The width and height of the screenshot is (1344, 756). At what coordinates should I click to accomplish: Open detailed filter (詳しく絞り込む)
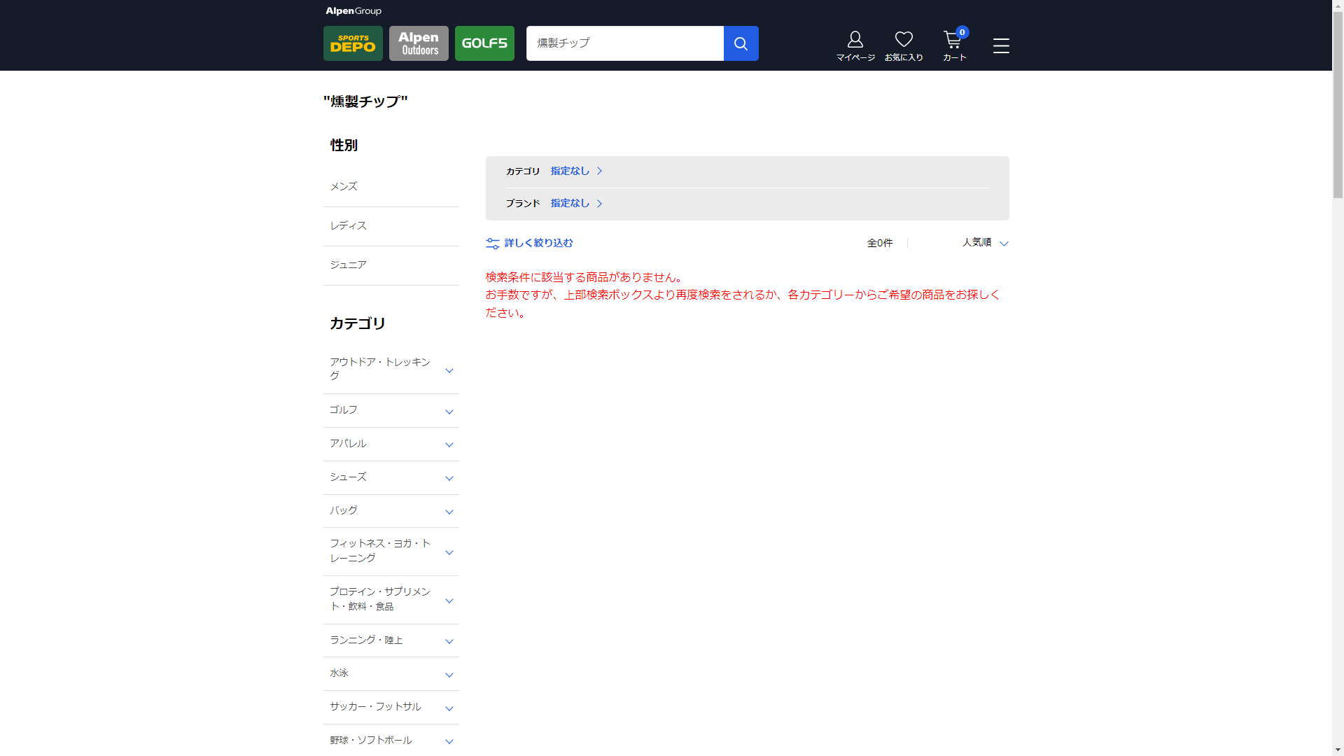(x=530, y=243)
